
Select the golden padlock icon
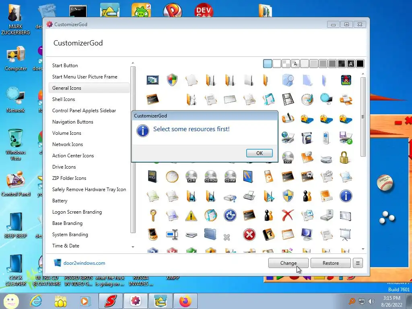pyautogui.click(x=344, y=157)
